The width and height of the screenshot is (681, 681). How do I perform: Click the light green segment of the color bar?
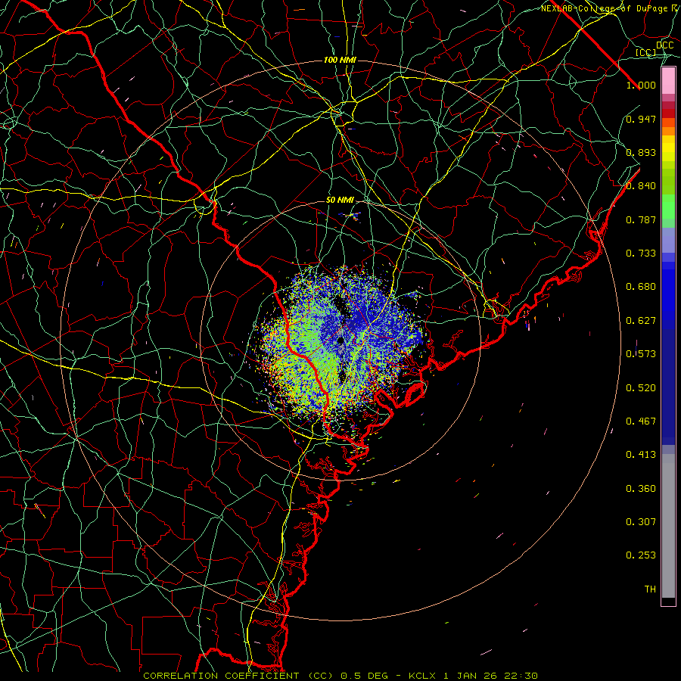click(668, 207)
